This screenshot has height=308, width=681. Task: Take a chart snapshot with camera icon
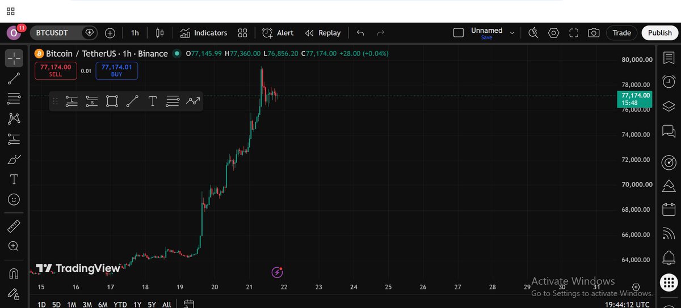pos(594,33)
